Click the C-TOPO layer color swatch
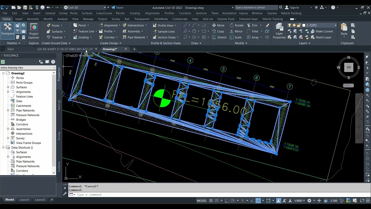 coord(304,25)
